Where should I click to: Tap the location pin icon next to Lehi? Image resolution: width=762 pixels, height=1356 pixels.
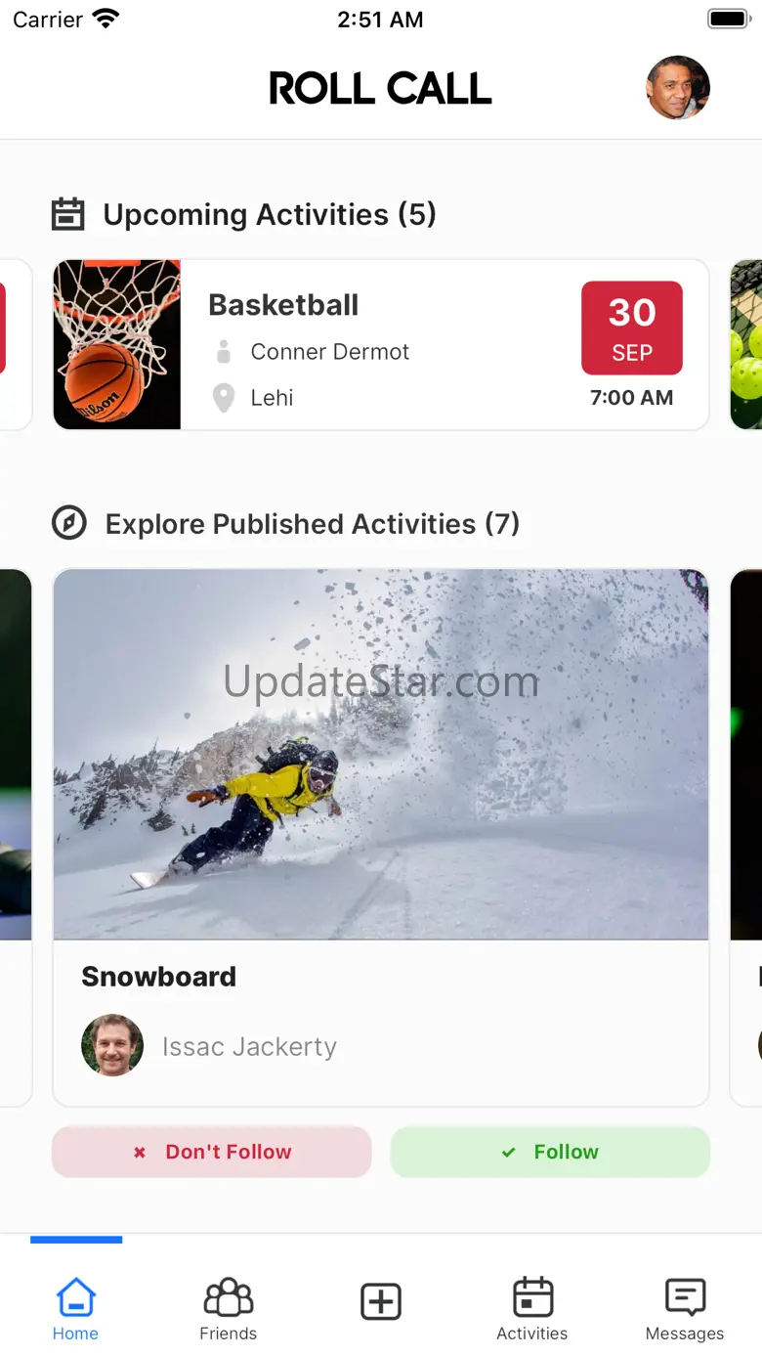tap(224, 398)
